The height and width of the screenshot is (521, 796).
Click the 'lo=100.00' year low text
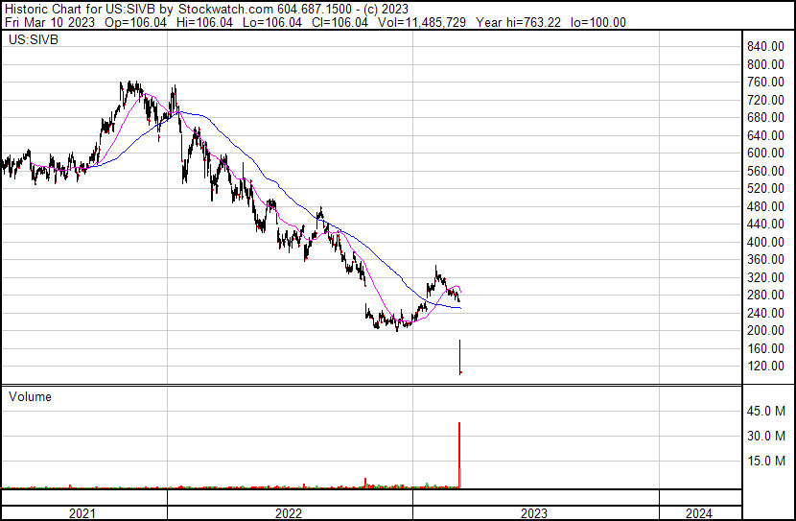[598, 22]
